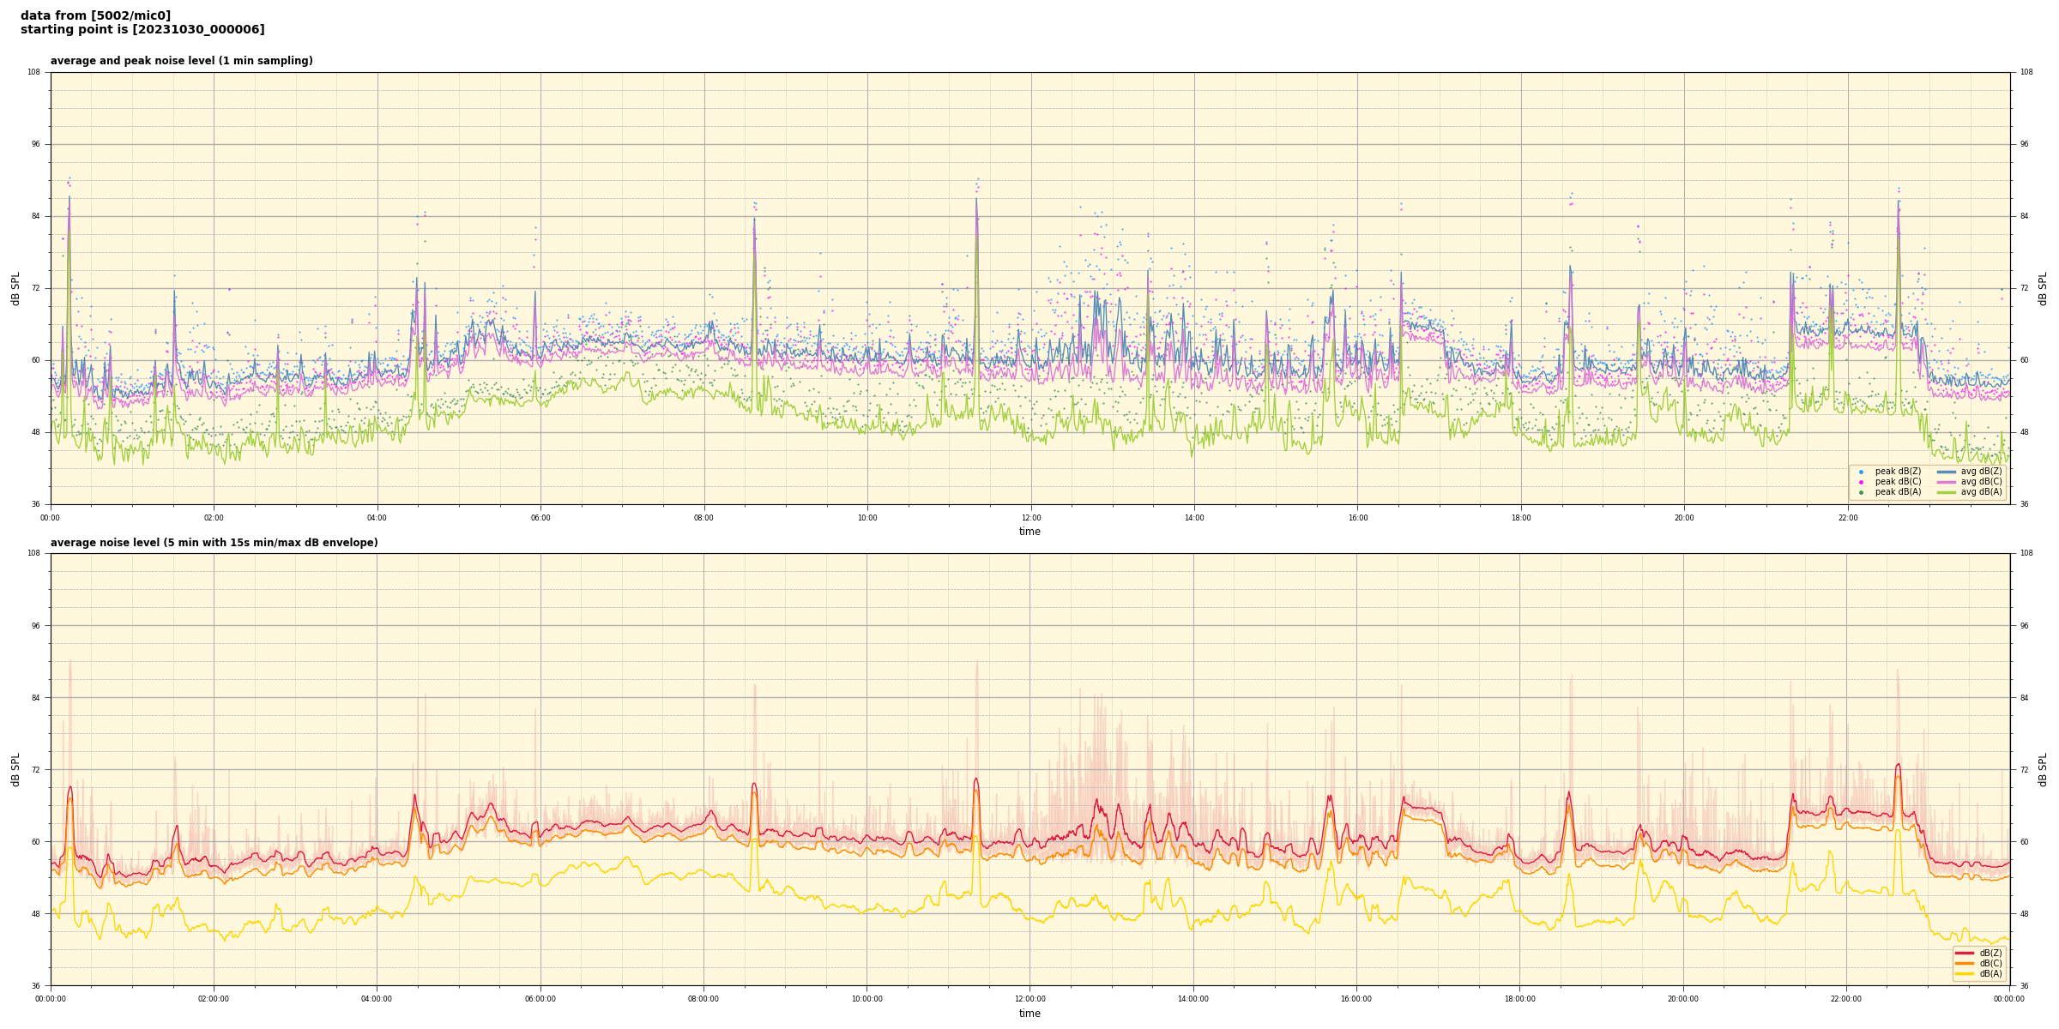The width and height of the screenshot is (2059, 1029).
Task: Click the 18:00:00 tick label on the bottom chart
Action: 1519,999
